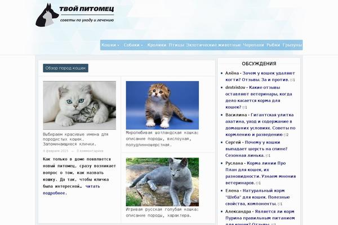Open article Миролюбивая шотландская кошка

[x=162, y=139]
